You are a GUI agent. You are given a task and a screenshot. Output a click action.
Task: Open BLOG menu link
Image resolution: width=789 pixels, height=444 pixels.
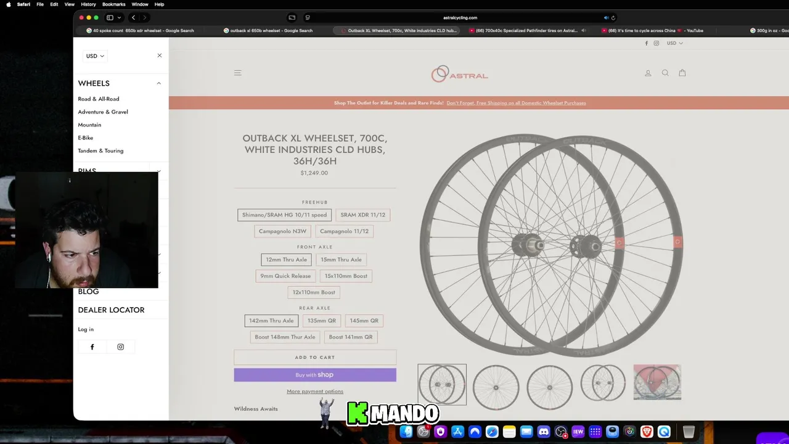point(88,291)
